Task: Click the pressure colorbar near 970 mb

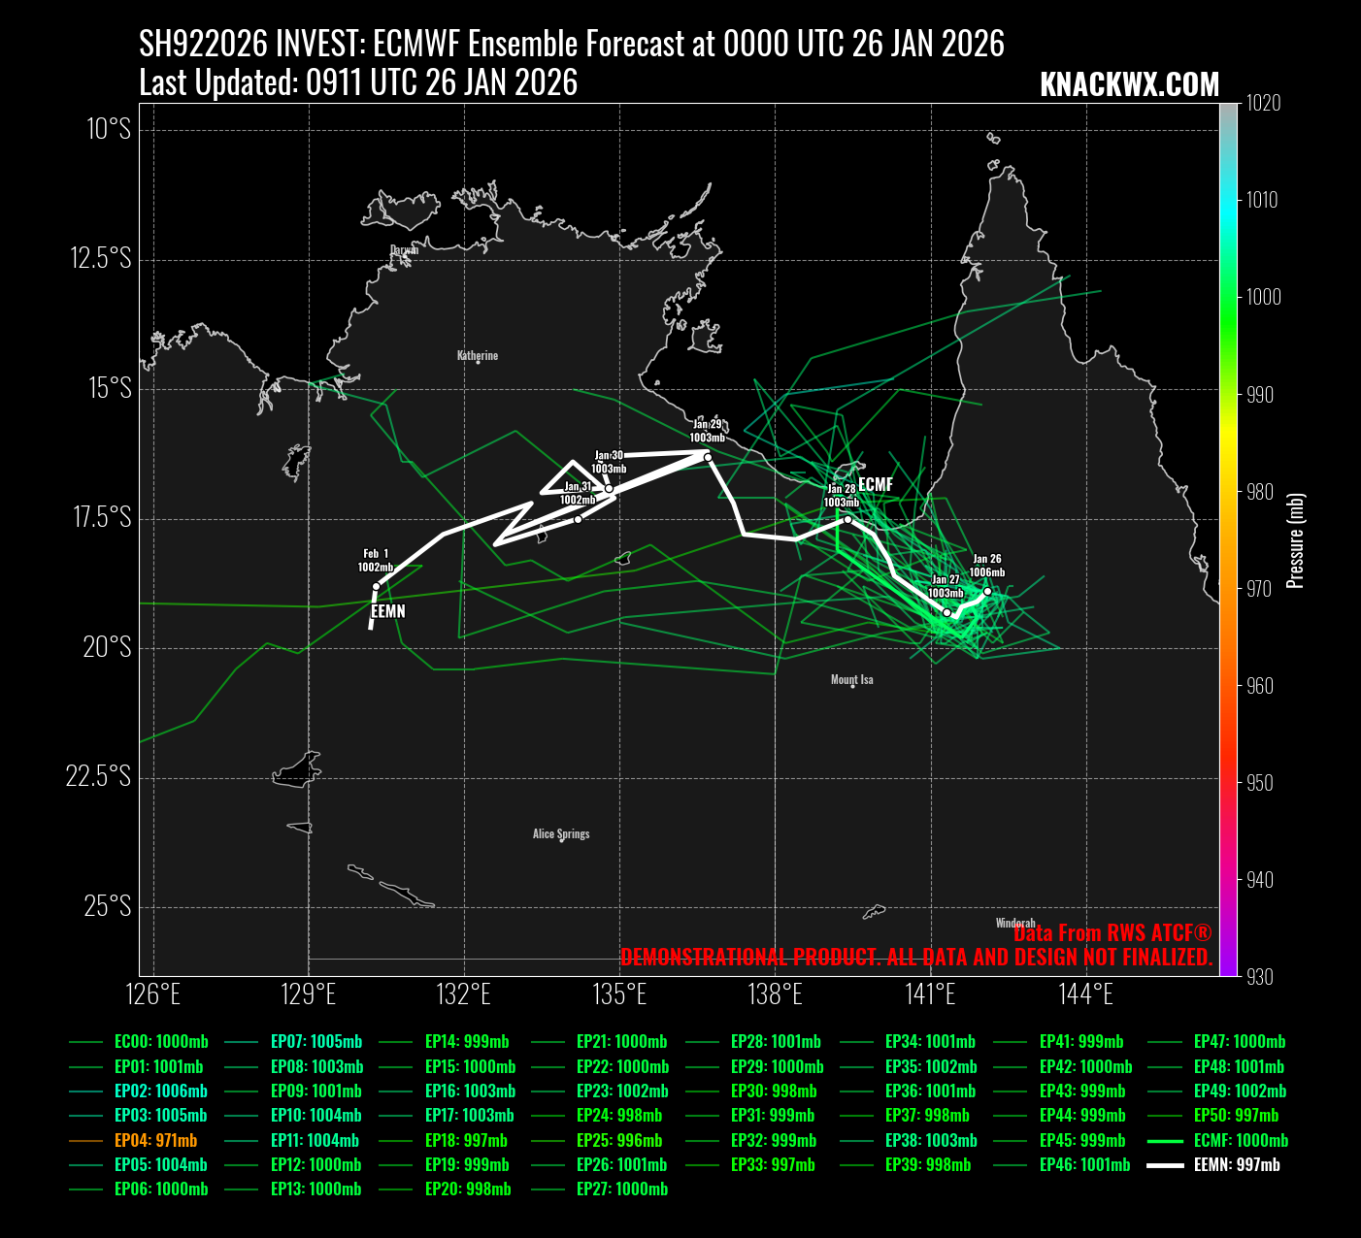Action: tap(1229, 589)
